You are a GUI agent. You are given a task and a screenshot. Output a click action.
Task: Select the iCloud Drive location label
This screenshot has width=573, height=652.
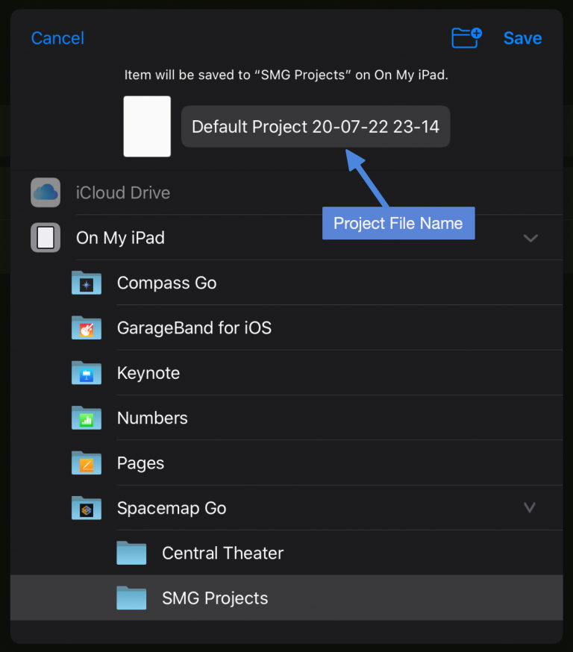(x=123, y=193)
